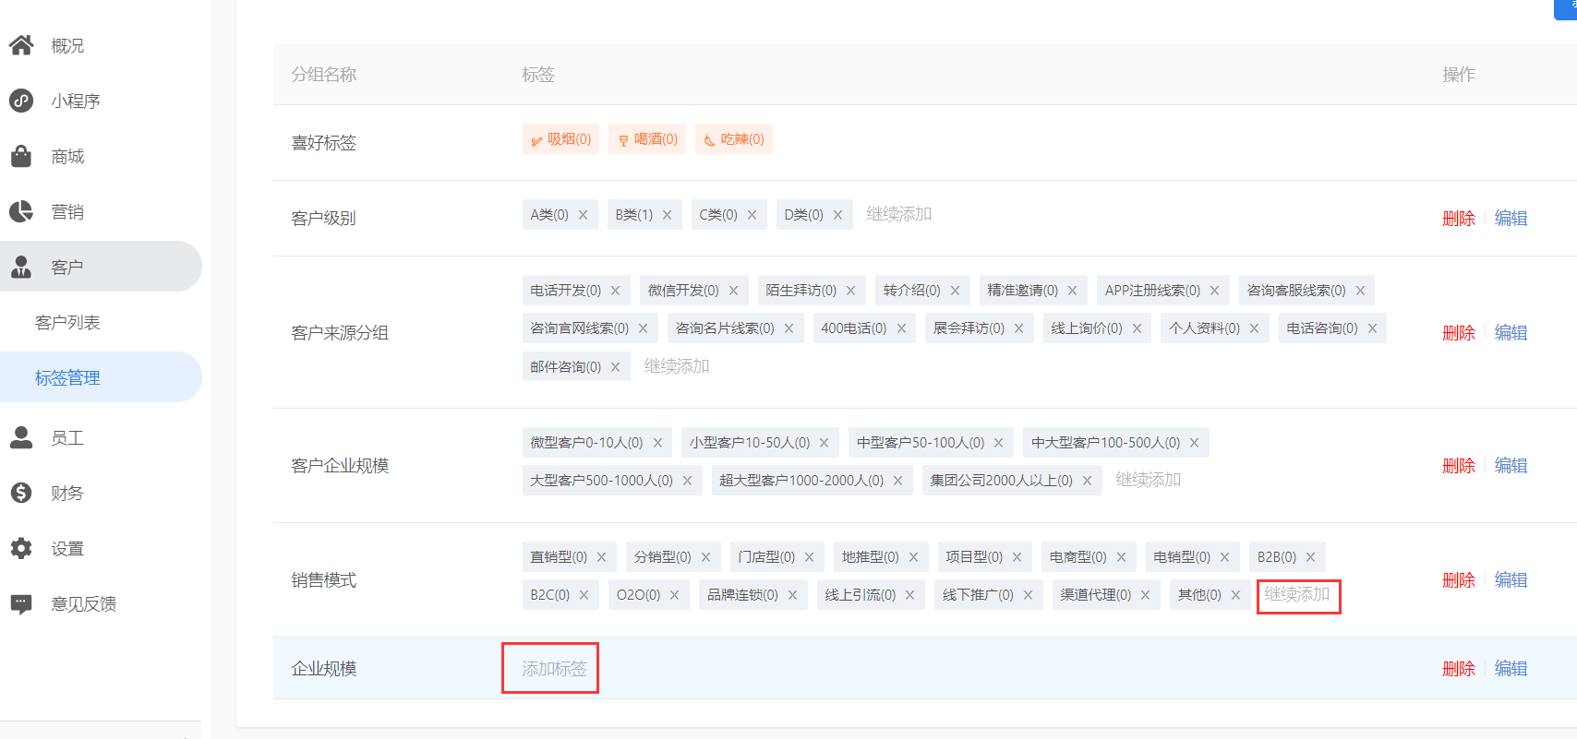Click 删除 for 客户来源分组 group
Viewport: 1577px width, 739px height.
point(1459,333)
